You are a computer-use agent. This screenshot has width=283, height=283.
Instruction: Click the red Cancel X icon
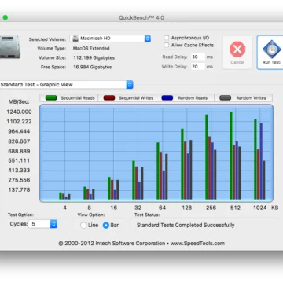click(x=237, y=50)
